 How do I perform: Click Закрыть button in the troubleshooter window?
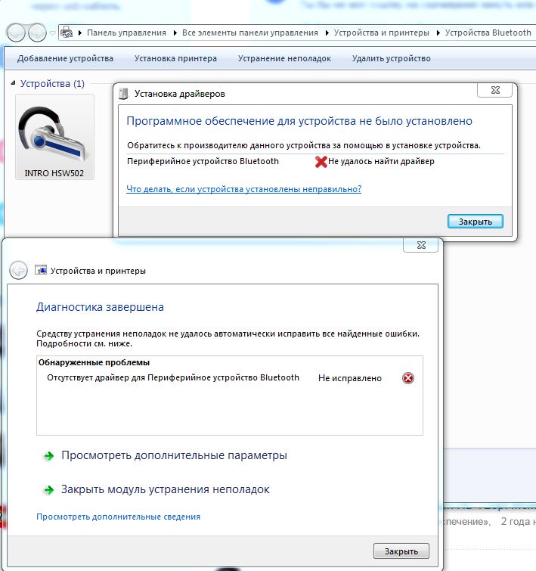[x=401, y=551]
